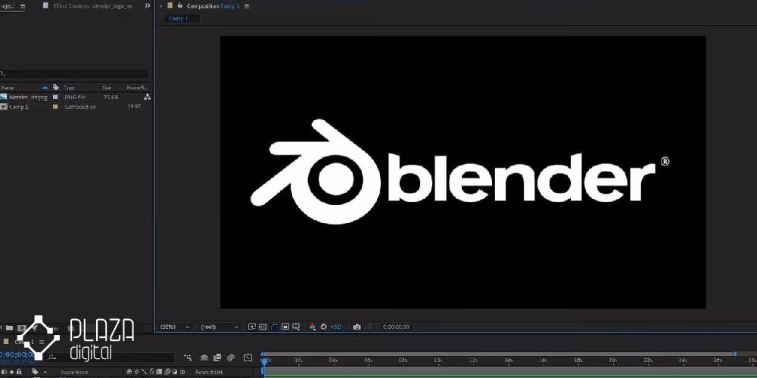Click the 10s mark on time ruler
Viewport: 757px width, 378px height.
(x=438, y=360)
